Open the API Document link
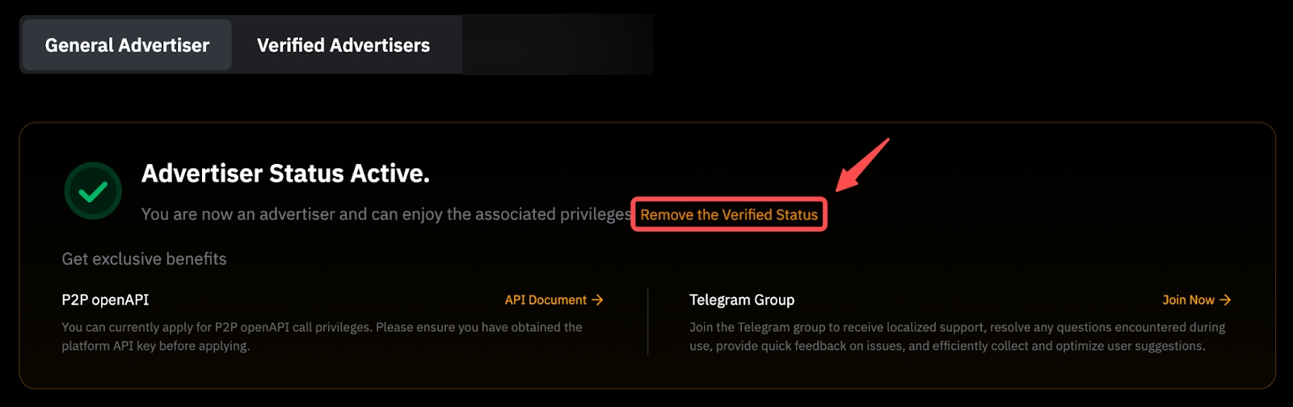This screenshot has height=407, width=1293. (x=545, y=300)
